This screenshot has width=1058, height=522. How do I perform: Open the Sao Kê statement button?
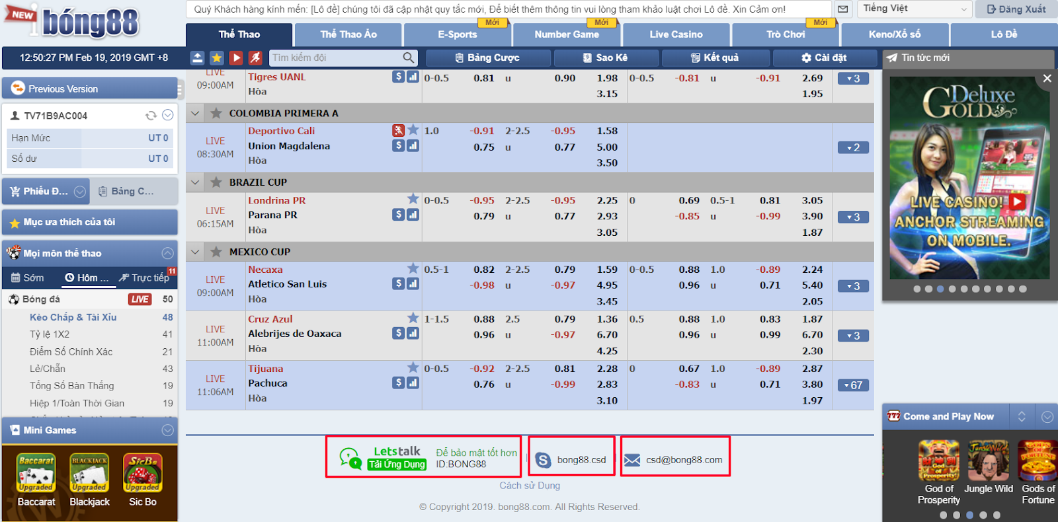pos(606,57)
